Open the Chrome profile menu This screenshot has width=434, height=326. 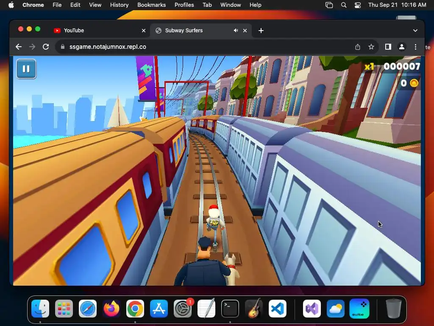coord(402,47)
